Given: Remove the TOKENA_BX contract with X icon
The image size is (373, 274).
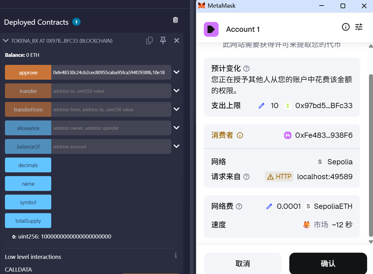Looking at the screenshot, I should point(177,40).
